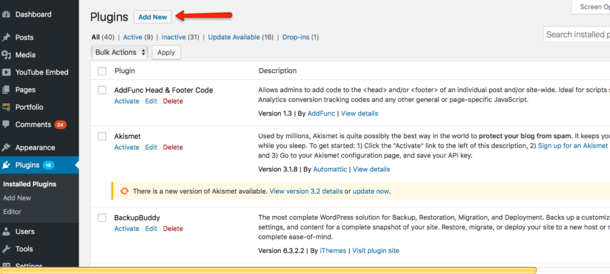
Task: Click the Posts pushpin icon
Action: click(x=7, y=38)
